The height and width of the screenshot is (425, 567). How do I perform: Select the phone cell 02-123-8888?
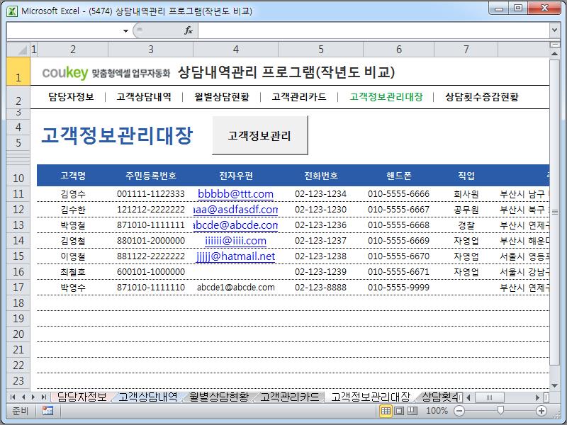click(321, 288)
